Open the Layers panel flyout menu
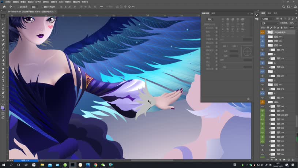Image resolution: width=298 pixels, height=168 pixels. [296, 13]
